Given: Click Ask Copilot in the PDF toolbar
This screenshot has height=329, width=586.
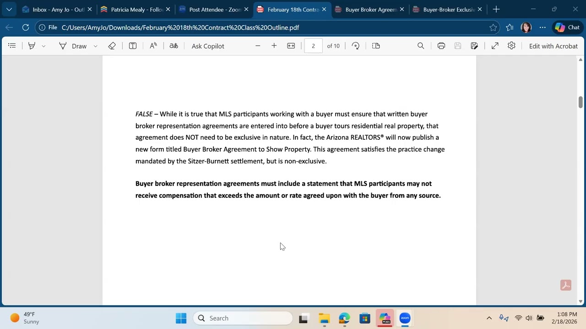Looking at the screenshot, I should click(208, 46).
